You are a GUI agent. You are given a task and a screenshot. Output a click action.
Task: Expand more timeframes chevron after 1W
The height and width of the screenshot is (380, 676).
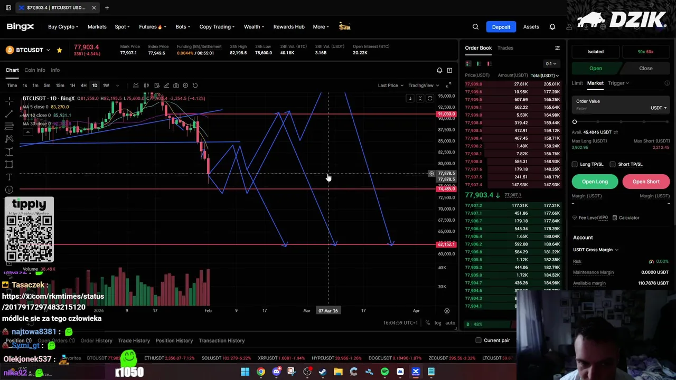coord(117,85)
